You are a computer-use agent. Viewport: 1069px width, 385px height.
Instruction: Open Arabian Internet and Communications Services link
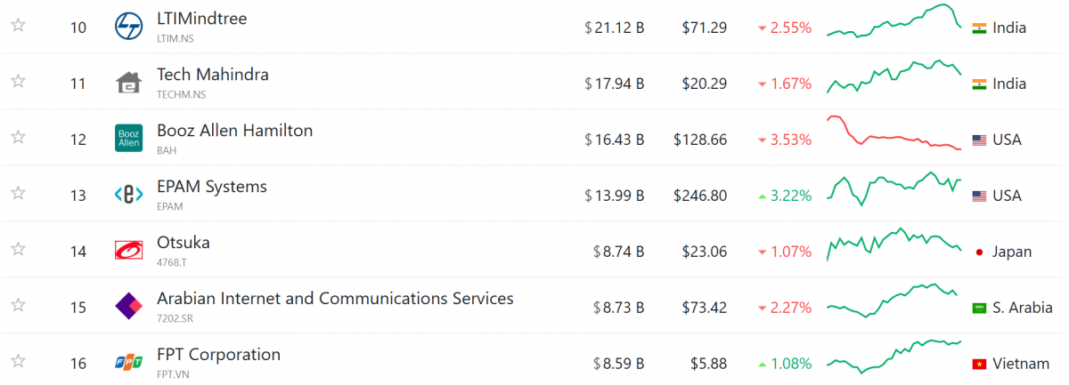pyautogui.click(x=335, y=299)
